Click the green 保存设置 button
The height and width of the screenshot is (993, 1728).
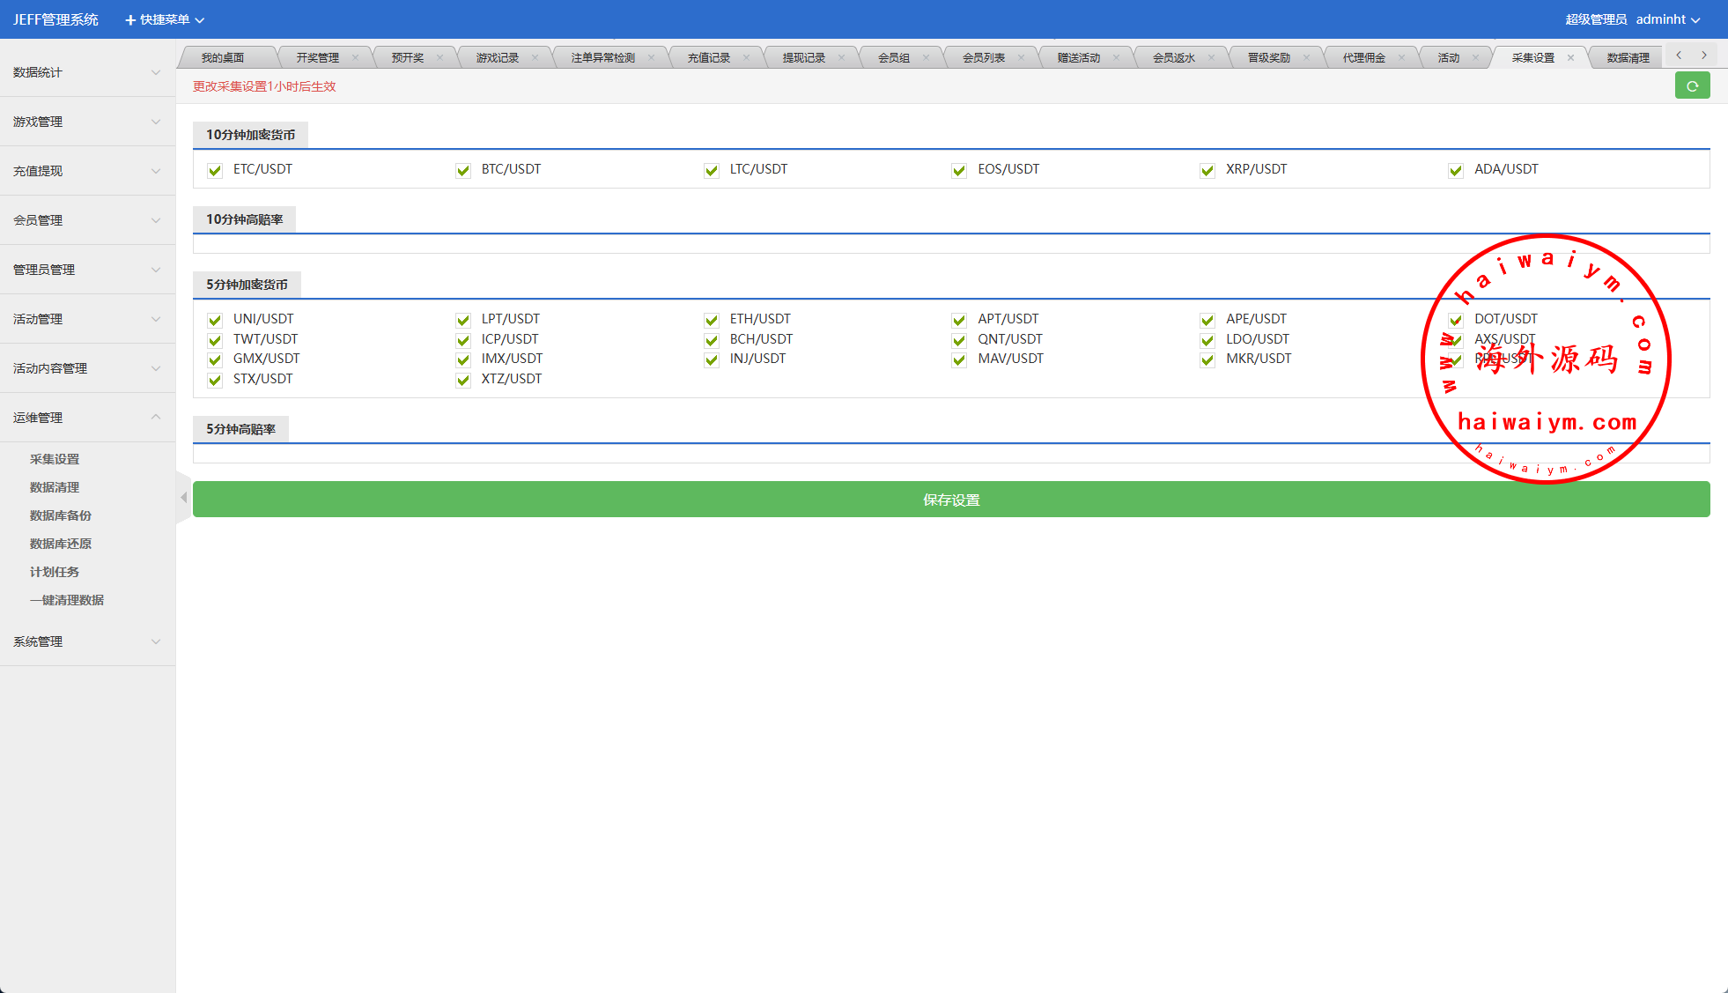pos(951,500)
